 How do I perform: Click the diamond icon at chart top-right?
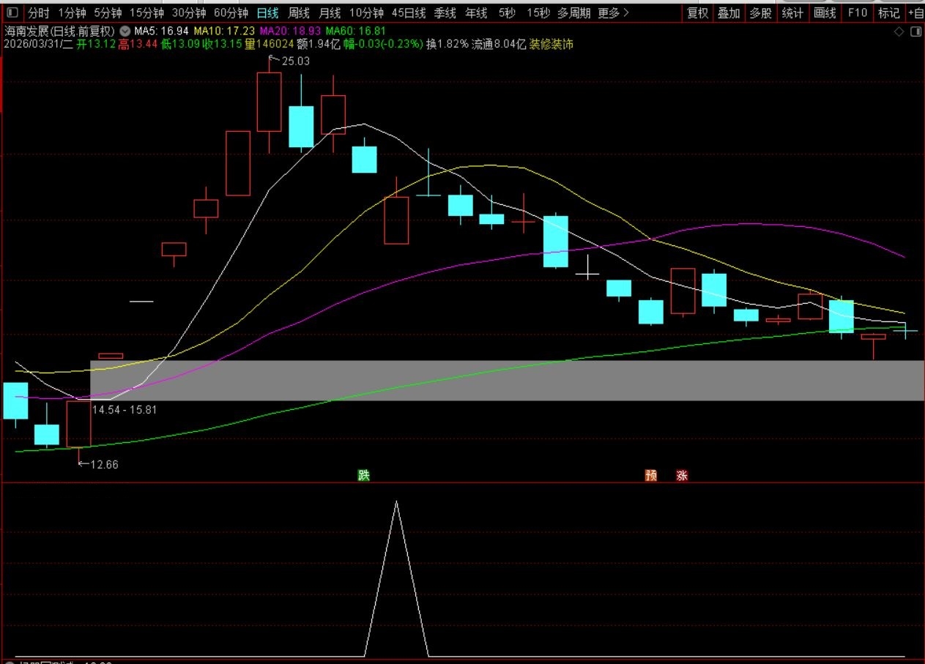coord(899,31)
